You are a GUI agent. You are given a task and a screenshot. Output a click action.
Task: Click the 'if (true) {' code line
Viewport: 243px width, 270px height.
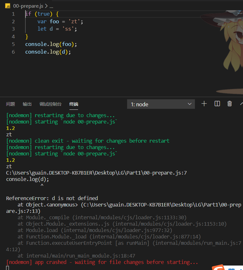pos(42,14)
